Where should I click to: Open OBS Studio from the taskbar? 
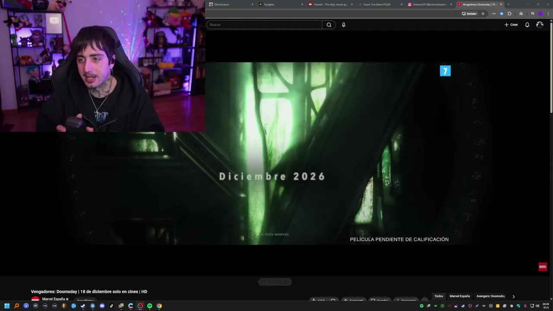pyautogui.click(x=140, y=306)
